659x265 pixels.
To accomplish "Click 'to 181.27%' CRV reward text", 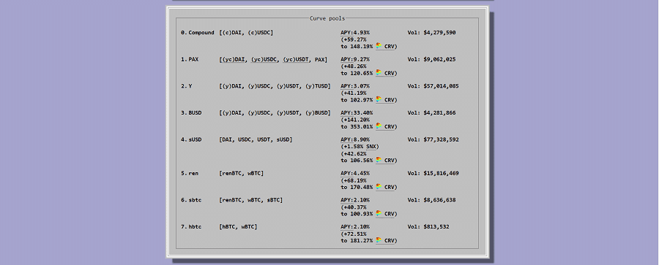I will point(357,241).
